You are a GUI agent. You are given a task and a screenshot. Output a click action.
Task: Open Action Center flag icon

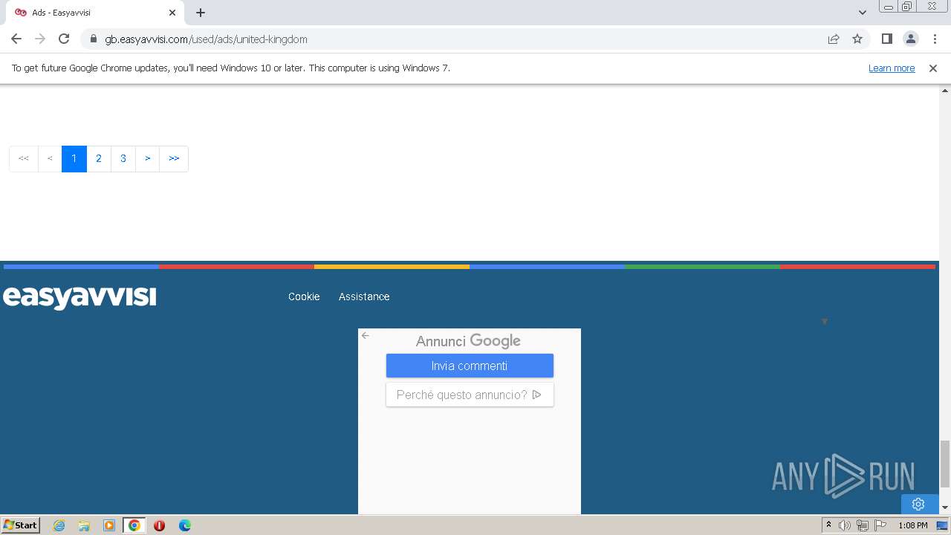tap(881, 525)
